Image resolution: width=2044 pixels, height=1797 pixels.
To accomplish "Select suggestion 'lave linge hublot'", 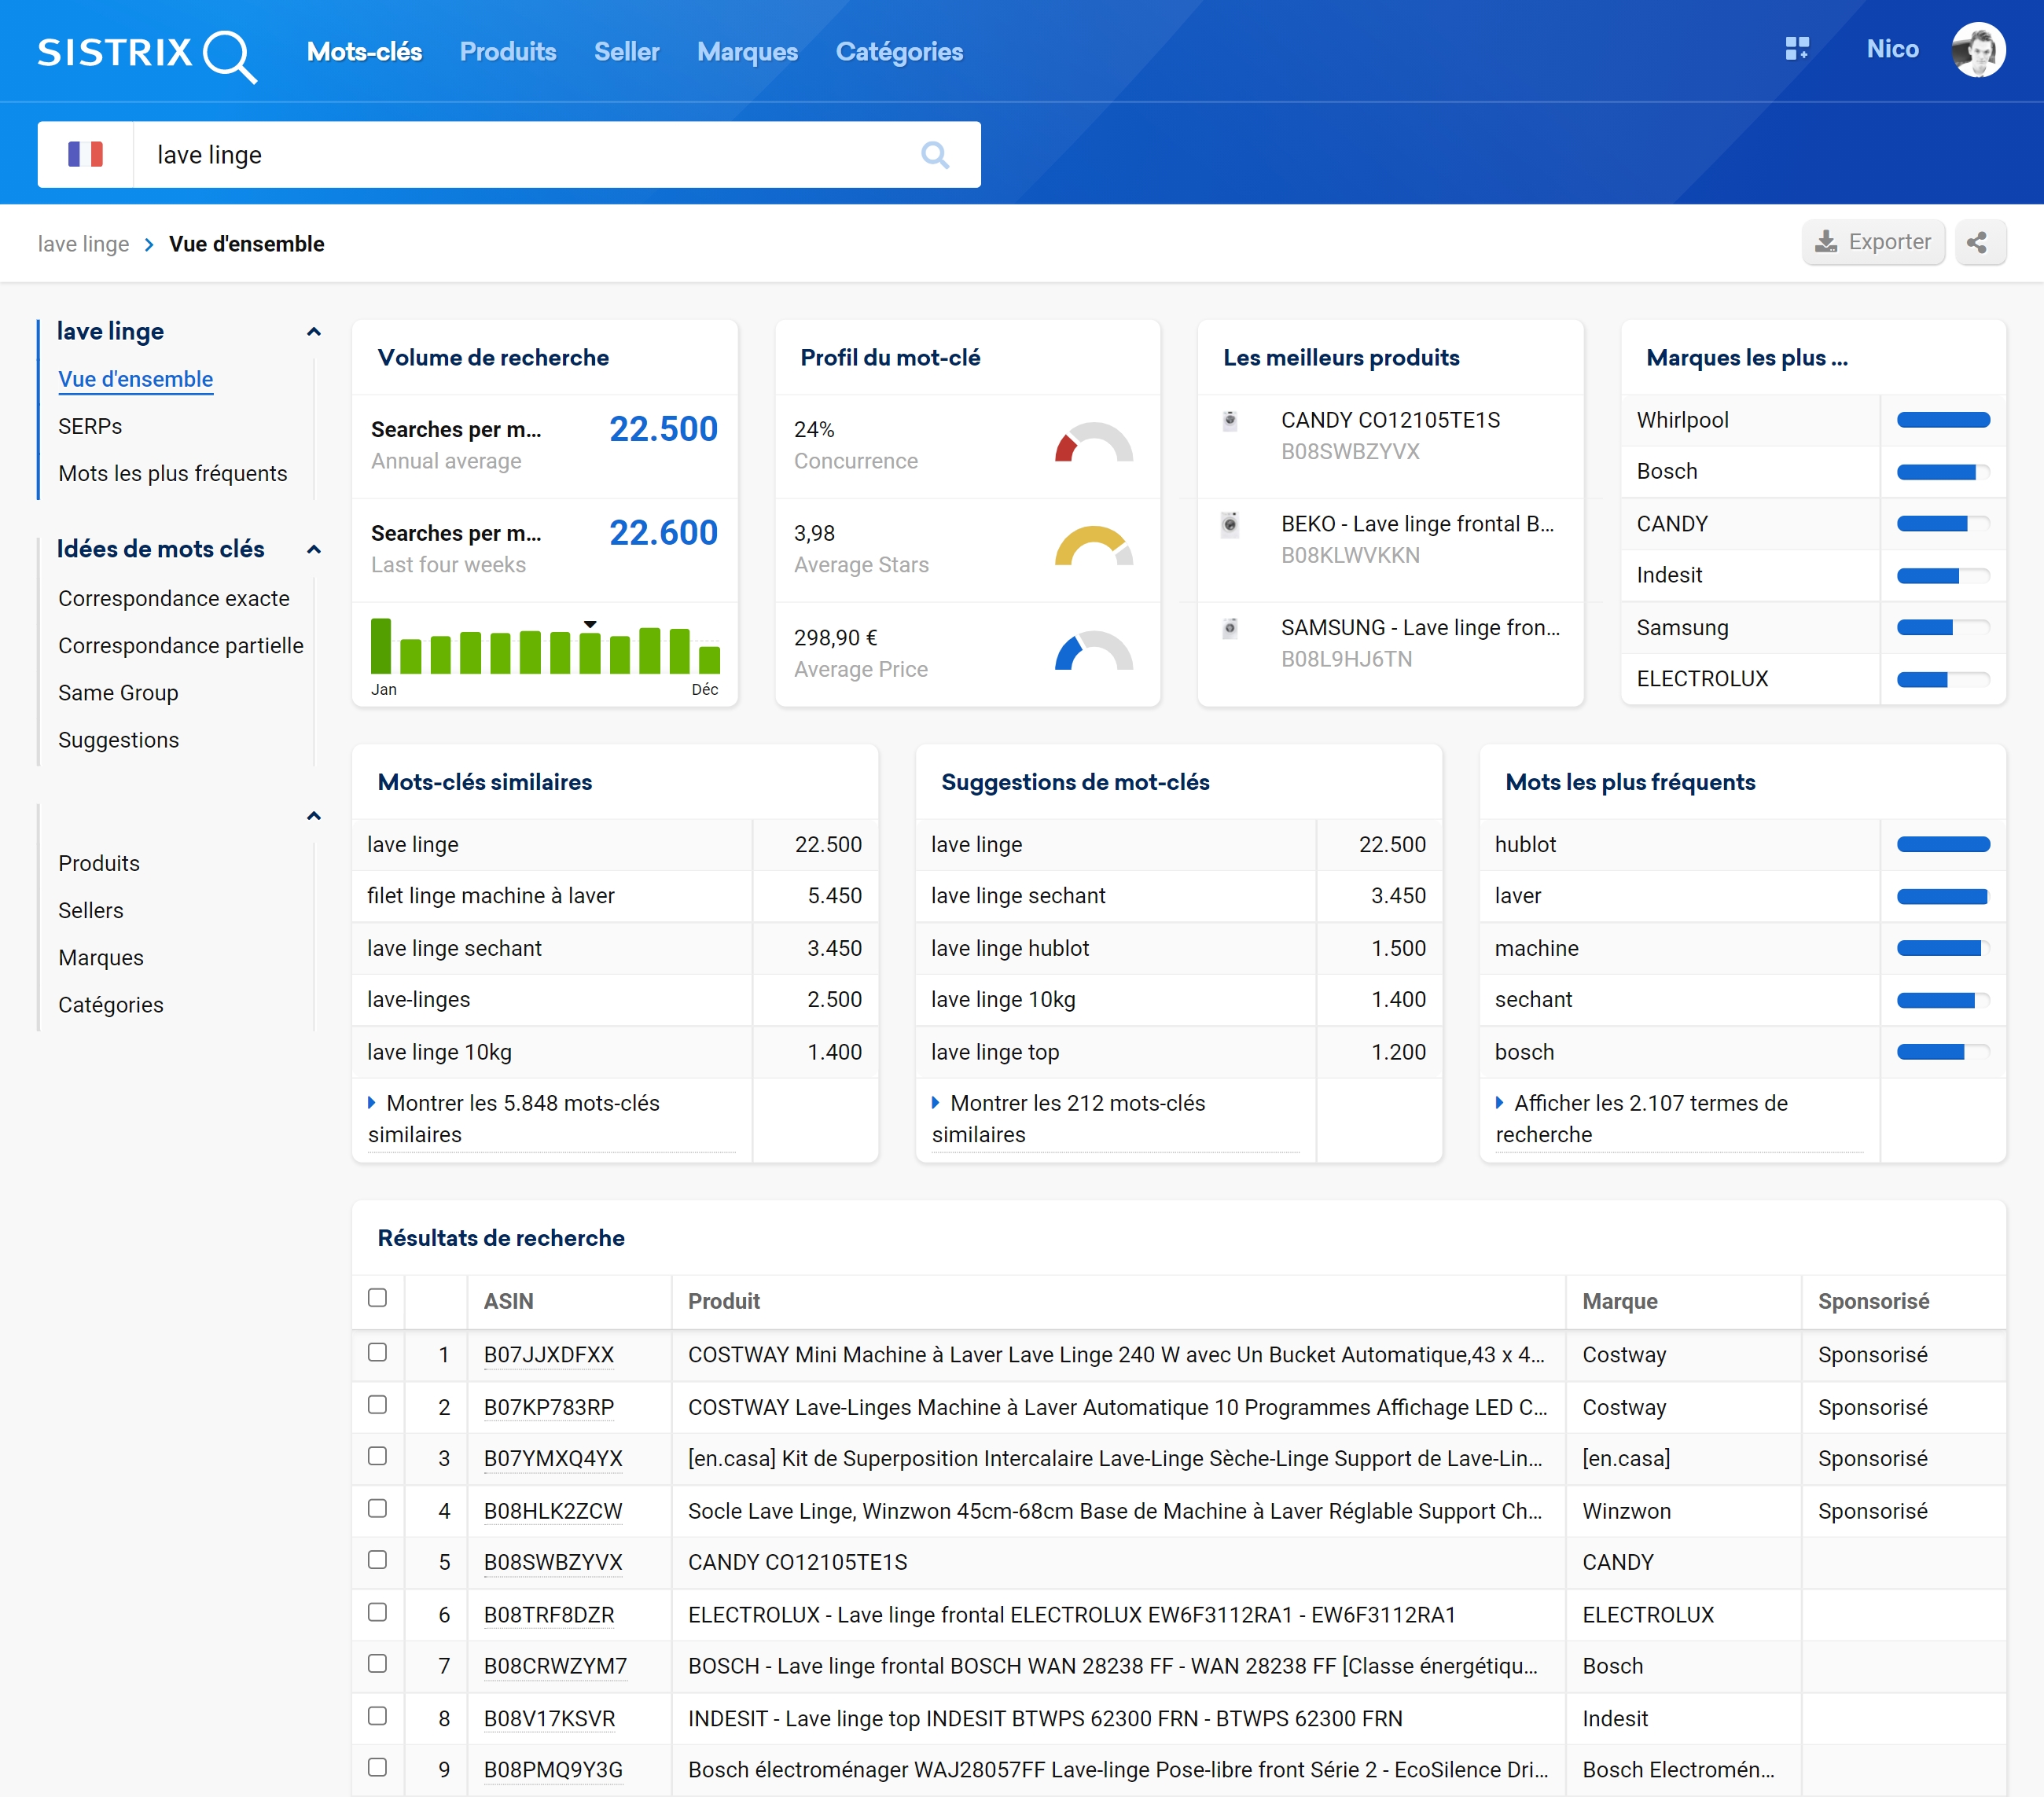I will (1010, 949).
